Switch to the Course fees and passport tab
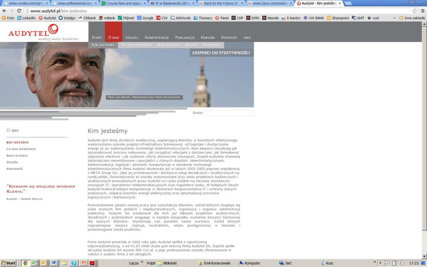The height and width of the screenshot is (267, 427). click(x=123, y=3)
